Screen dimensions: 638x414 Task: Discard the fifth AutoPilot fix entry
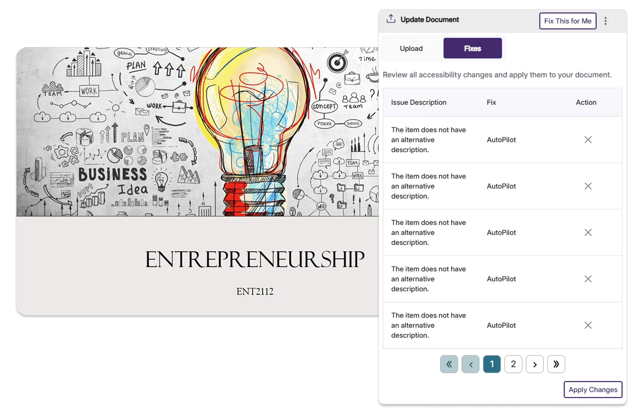(588, 325)
